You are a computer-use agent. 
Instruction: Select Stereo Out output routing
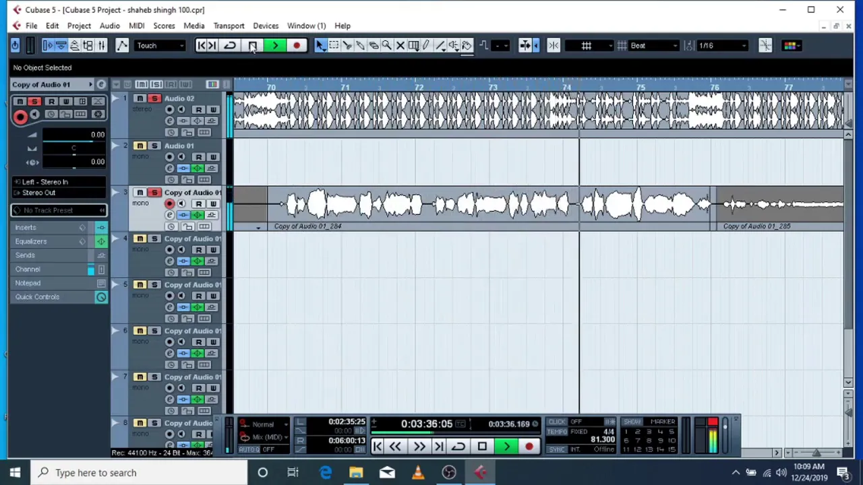click(x=59, y=193)
